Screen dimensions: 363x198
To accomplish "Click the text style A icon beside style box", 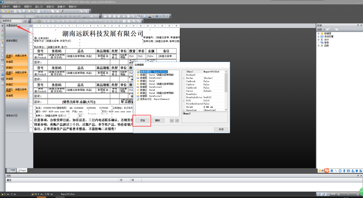I will [x=25, y=21].
